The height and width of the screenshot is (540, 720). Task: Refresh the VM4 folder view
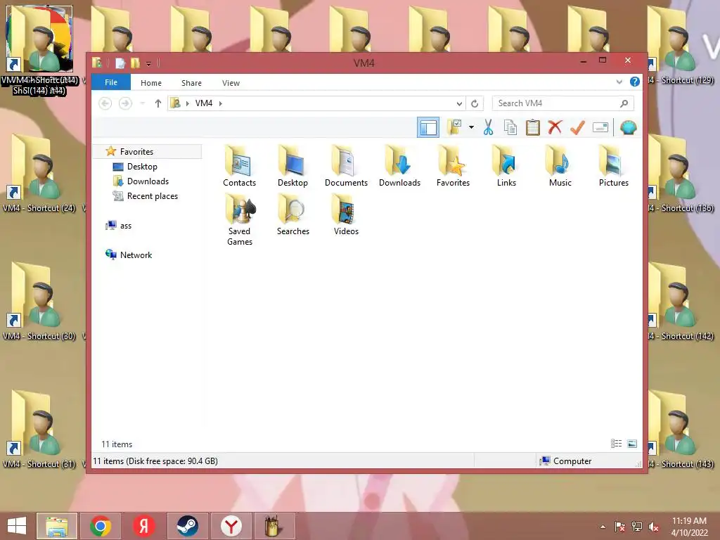point(475,104)
